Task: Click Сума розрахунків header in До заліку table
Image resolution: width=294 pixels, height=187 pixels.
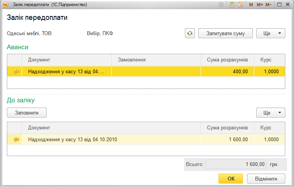Action: pyautogui.click(x=227, y=128)
